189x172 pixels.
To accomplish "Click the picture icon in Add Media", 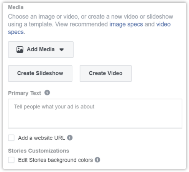I will (x=20, y=49).
